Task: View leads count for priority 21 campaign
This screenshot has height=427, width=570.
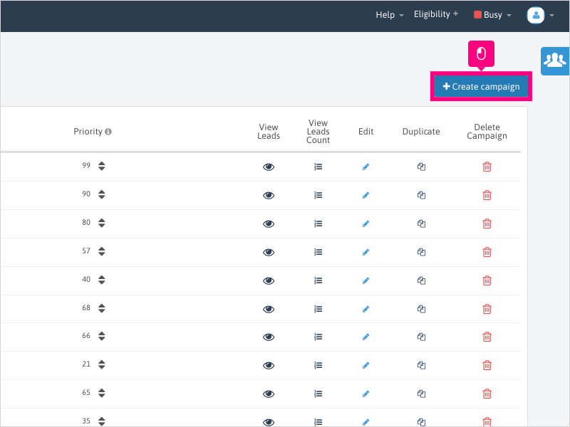Action: pyautogui.click(x=318, y=365)
